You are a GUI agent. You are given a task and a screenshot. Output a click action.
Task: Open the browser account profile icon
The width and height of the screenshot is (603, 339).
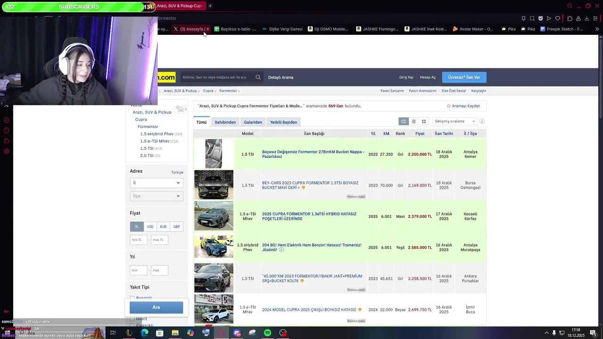pyautogui.click(x=578, y=18)
